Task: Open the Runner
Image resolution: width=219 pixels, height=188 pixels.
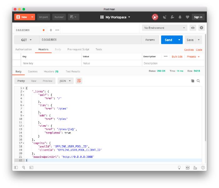Action: click(59, 17)
